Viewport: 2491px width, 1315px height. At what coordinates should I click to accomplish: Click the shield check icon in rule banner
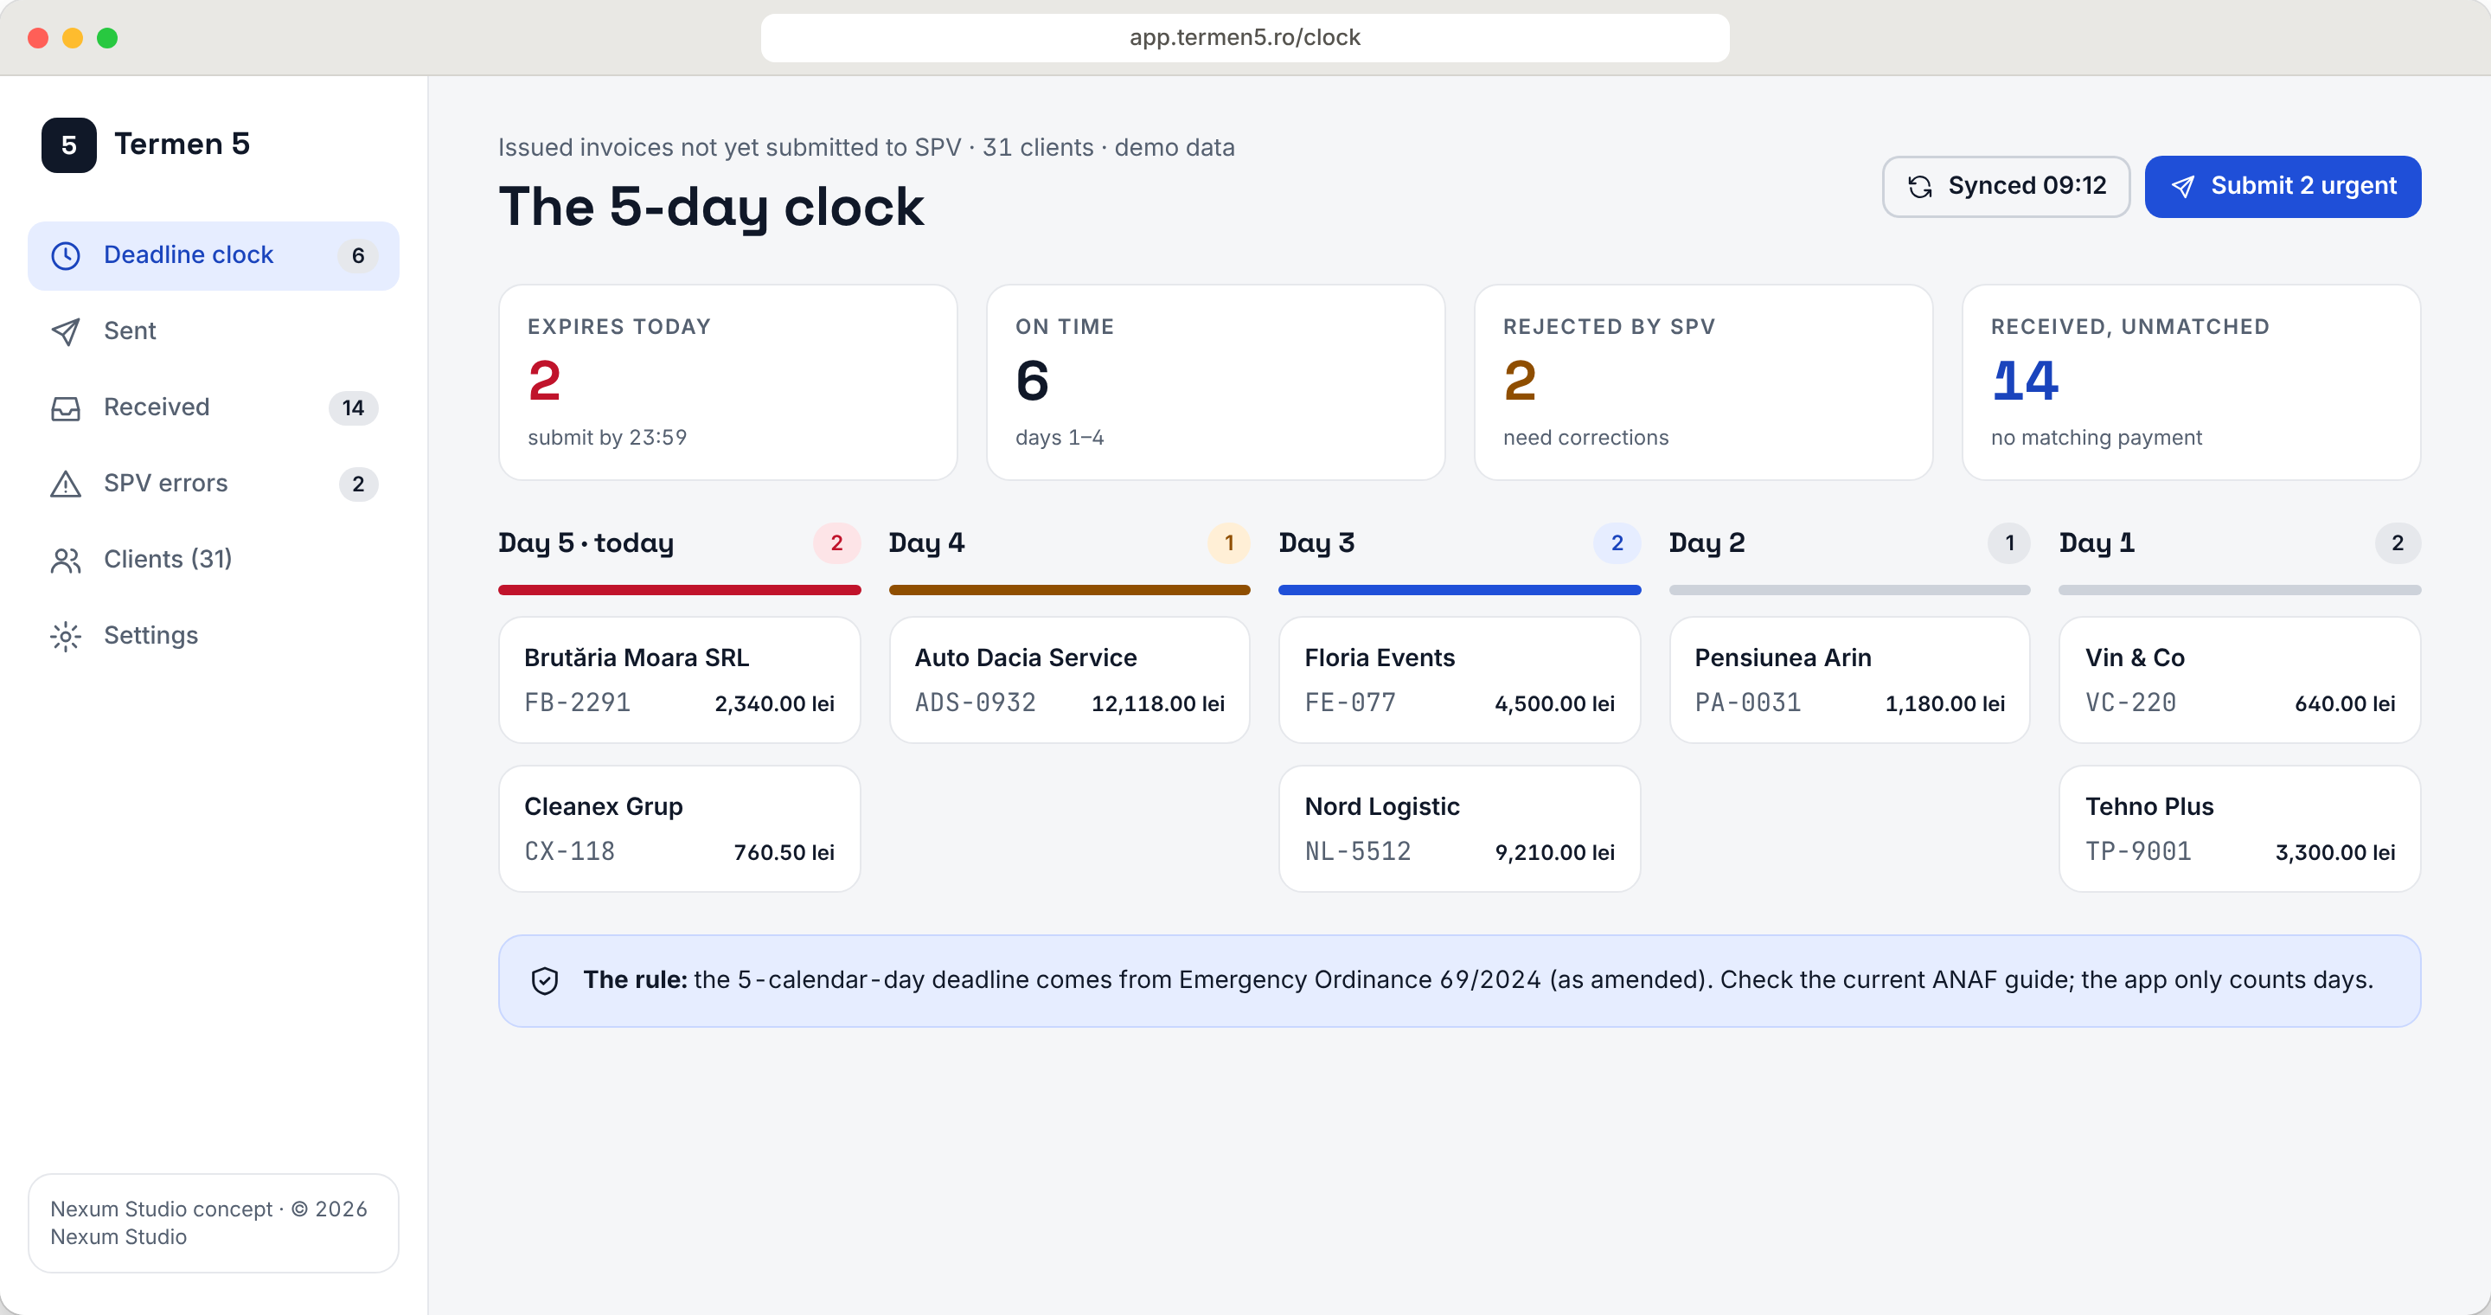coord(546,980)
